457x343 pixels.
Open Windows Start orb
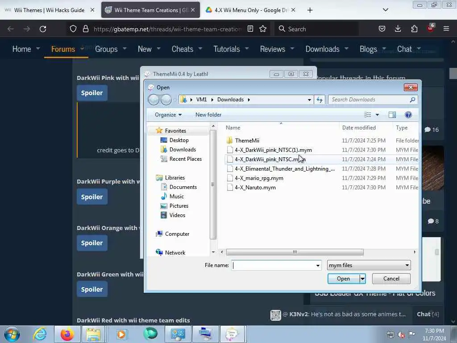click(x=12, y=334)
